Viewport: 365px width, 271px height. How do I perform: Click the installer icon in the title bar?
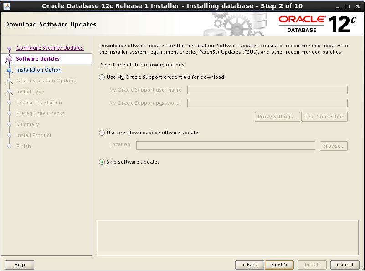click(x=6, y=6)
